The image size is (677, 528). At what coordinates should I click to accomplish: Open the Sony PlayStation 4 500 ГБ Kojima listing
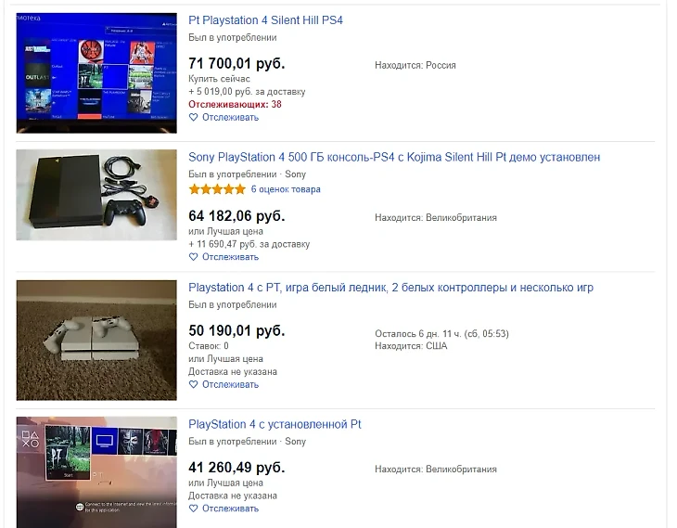point(394,157)
